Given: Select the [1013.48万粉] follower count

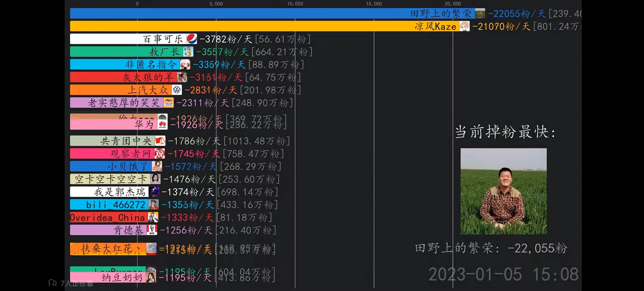Looking at the screenshot, I should (257, 141).
